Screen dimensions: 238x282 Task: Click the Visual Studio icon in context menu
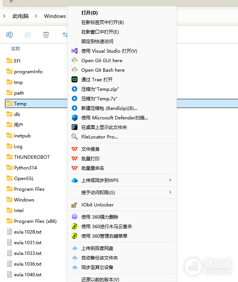pos(75,51)
